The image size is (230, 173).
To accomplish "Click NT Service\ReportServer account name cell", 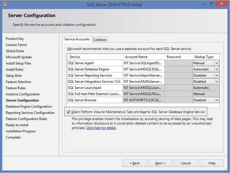I will click(x=144, y=75).
